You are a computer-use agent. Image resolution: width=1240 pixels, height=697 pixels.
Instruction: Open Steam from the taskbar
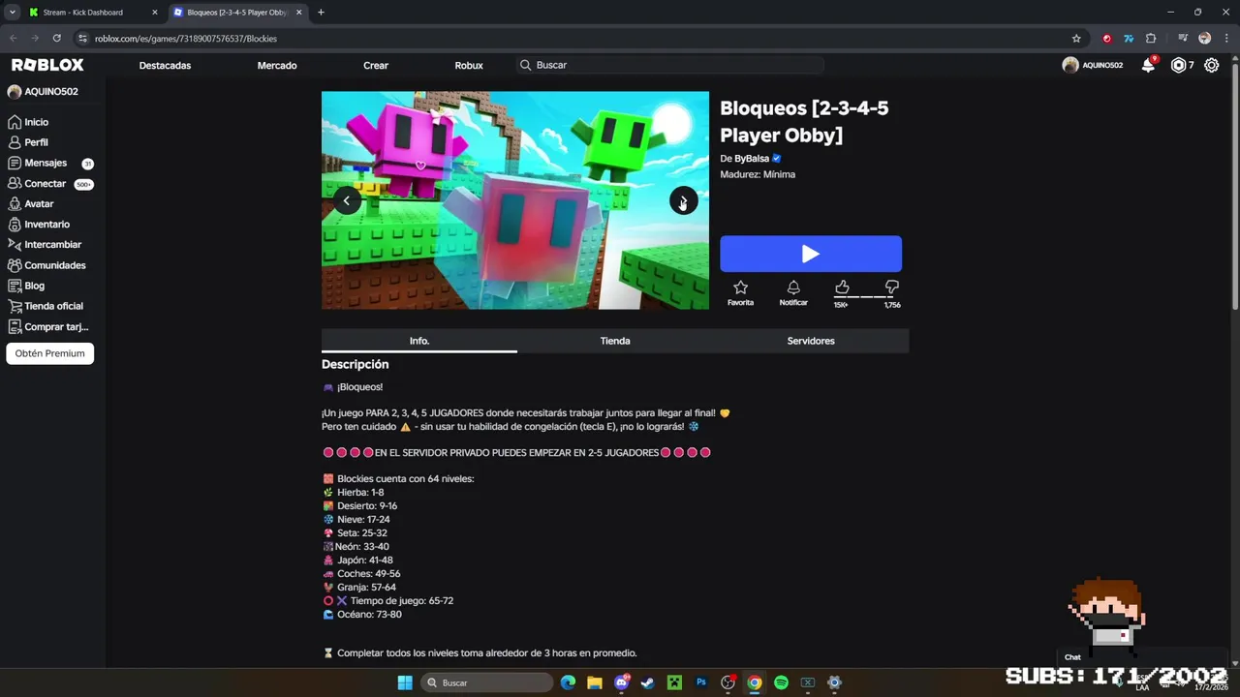click(x=647, y=682)
